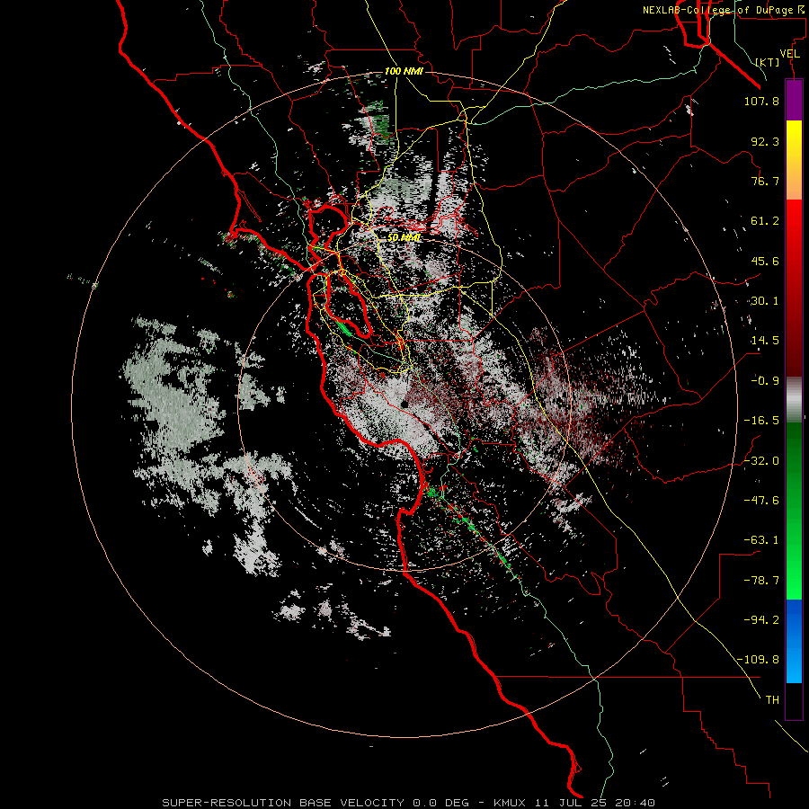Image resolution: width=809 pixels, height=809 pixels.
Task: Click the gray near-zero segment of the color bar
Action: [794, 398]
